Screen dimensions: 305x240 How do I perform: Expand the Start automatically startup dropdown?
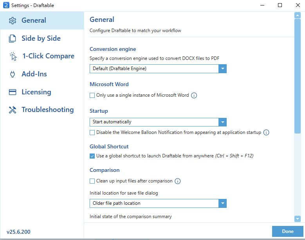point(158,122)
